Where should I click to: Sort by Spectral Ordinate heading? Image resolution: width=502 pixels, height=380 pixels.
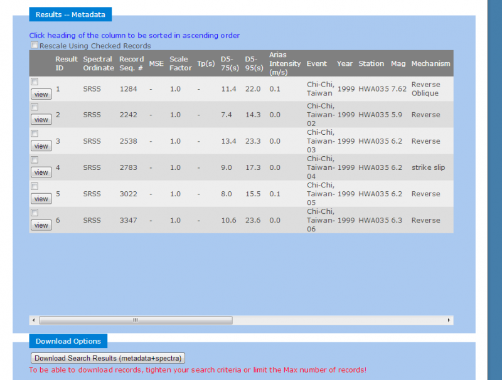tap(99, 63)
